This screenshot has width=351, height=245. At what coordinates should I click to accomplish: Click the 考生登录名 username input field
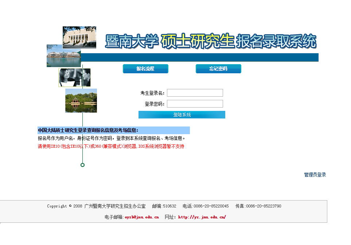[x=195, y=93]
